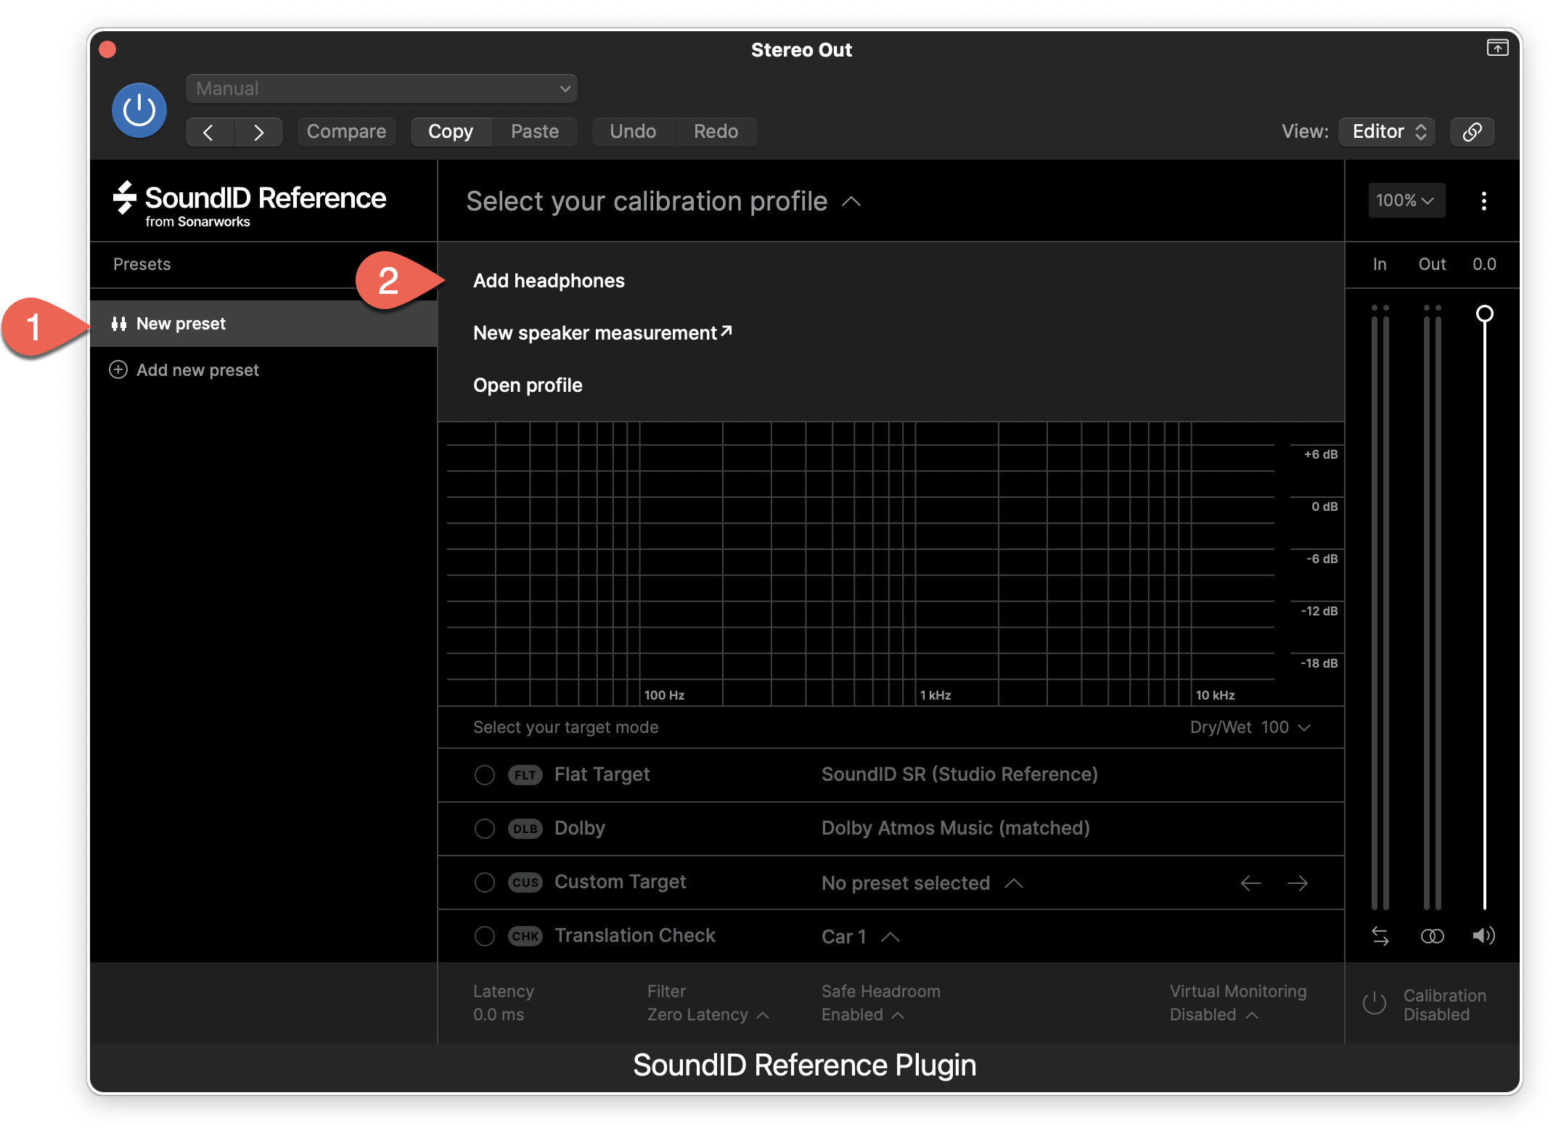Select the Flat Target radio button

(484, 775)
